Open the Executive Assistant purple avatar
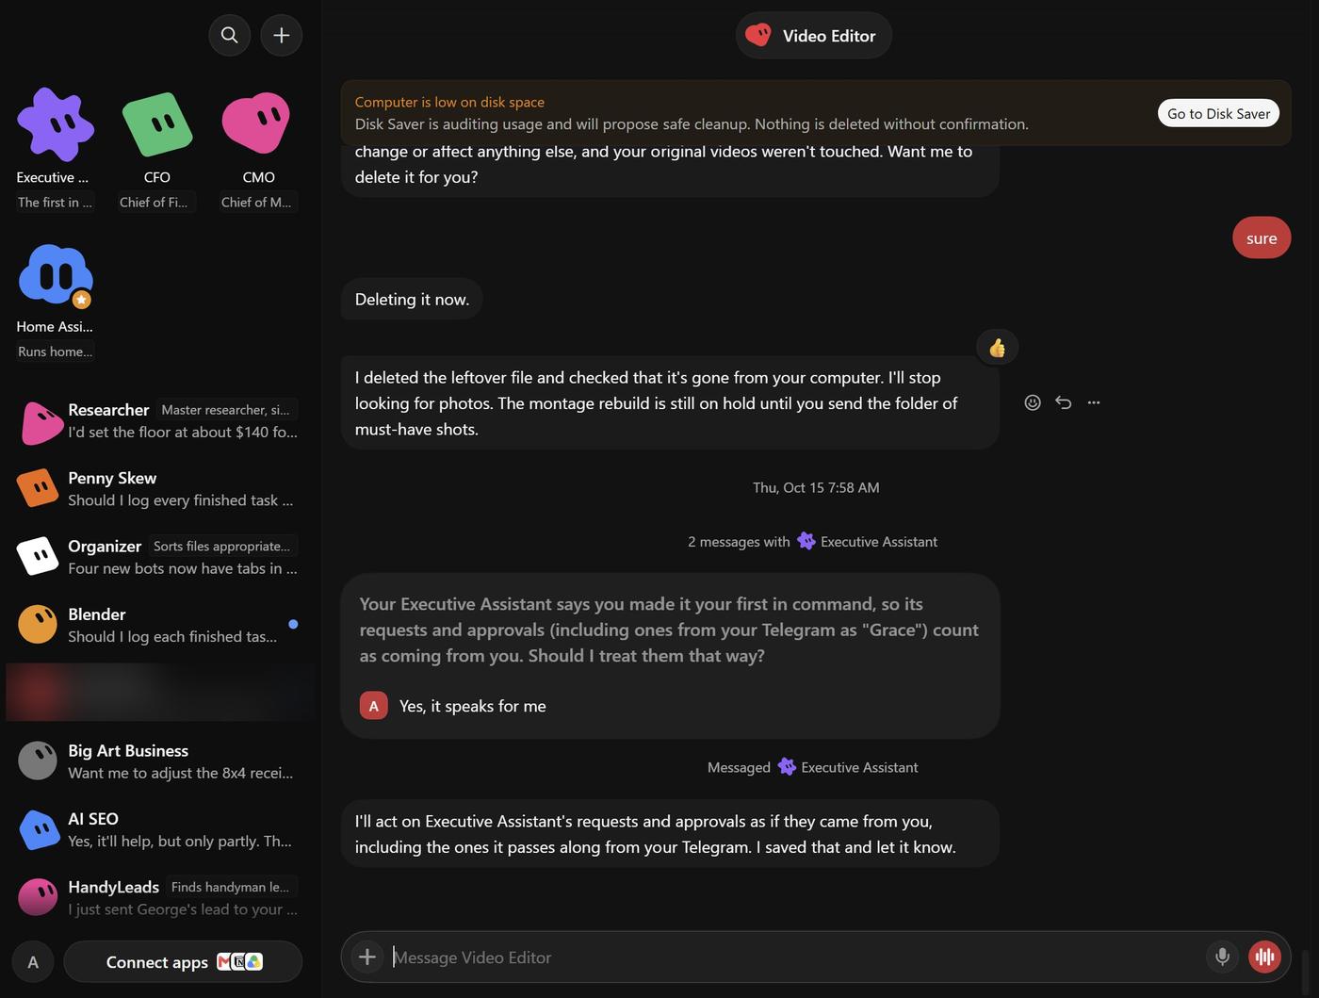 [56, 123]
